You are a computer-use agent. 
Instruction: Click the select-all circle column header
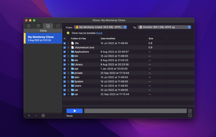pos(65,39)
